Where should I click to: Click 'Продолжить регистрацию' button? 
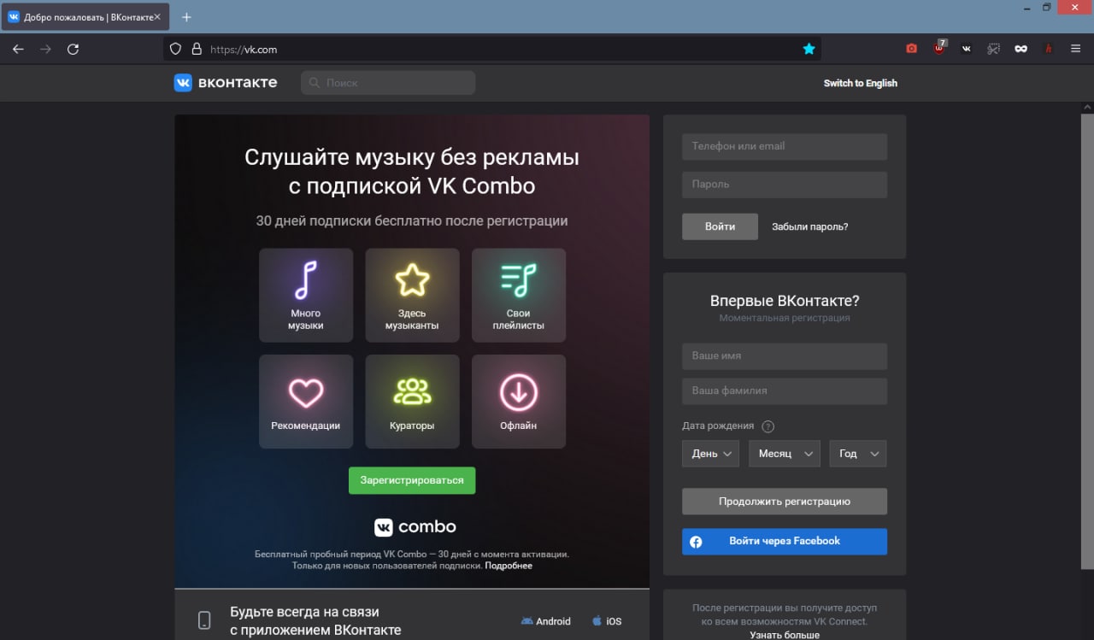[785, 502]
